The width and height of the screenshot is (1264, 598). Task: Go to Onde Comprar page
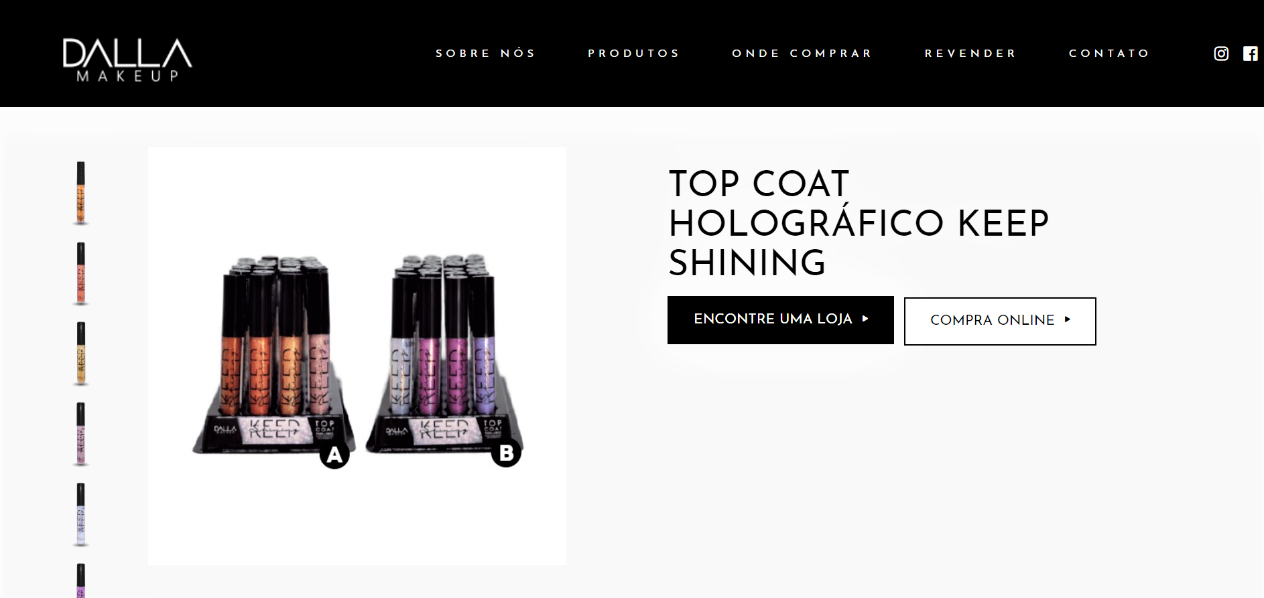[x=802, y=54]
